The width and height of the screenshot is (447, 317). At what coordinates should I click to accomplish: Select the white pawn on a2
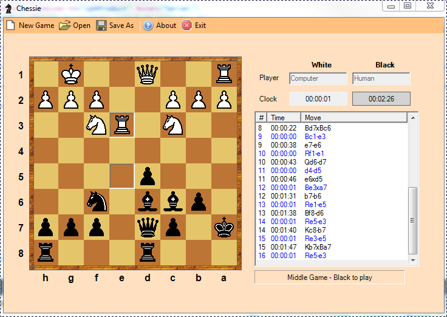[224, 100]
